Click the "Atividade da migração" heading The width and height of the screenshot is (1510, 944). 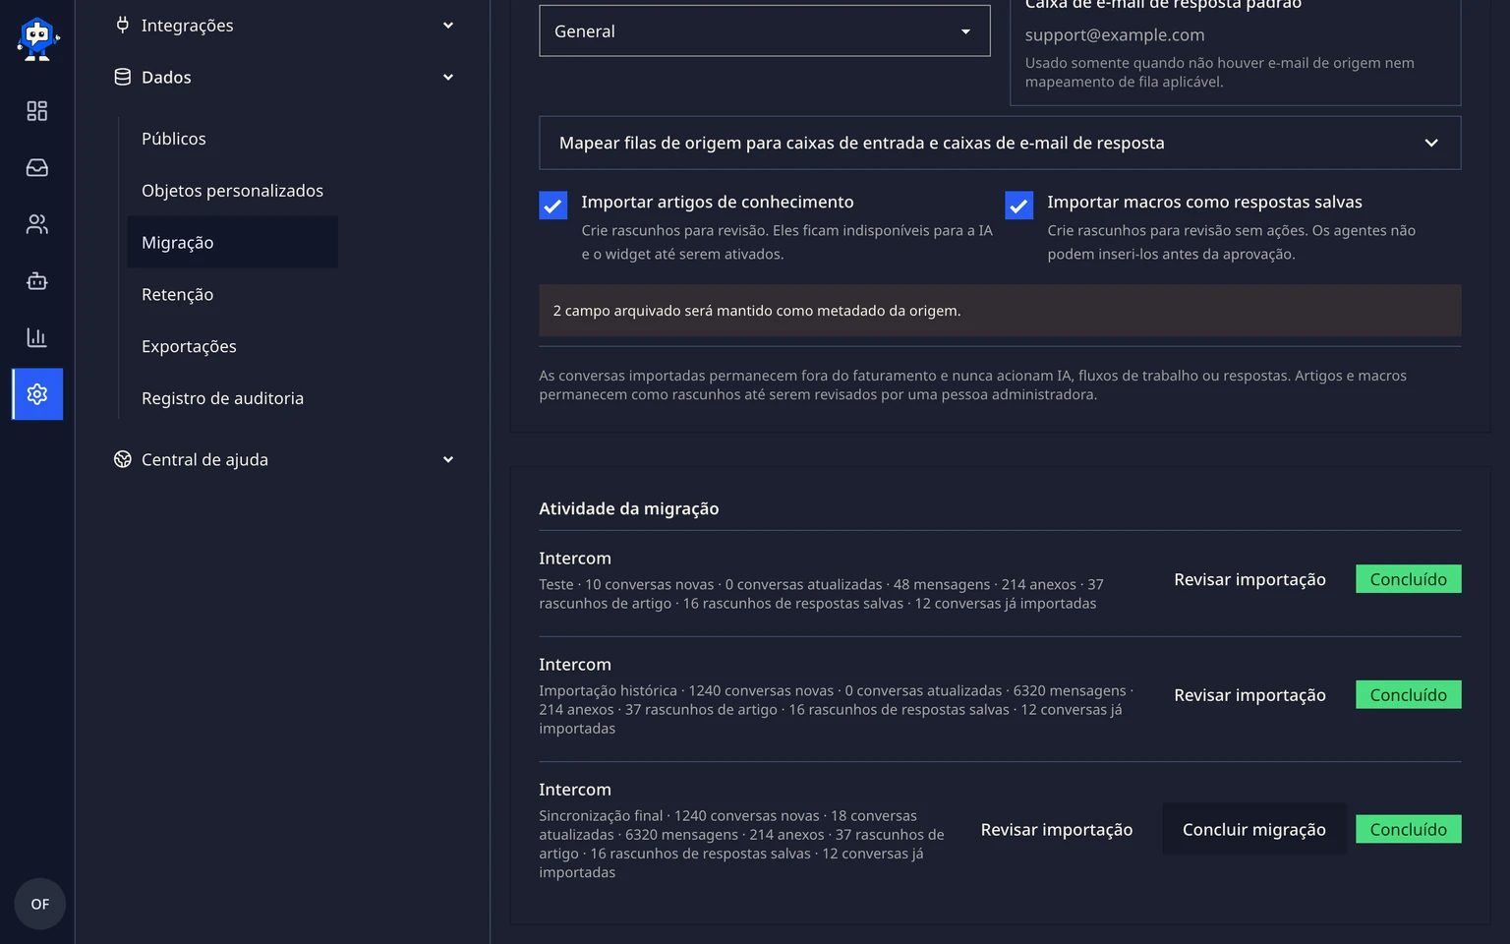coord(629,508)
